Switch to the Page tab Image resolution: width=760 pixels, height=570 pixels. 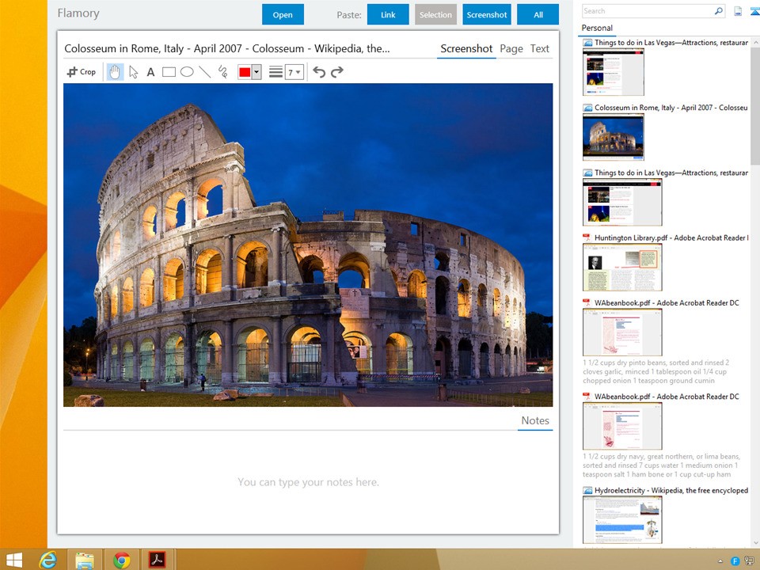[511, 48]
